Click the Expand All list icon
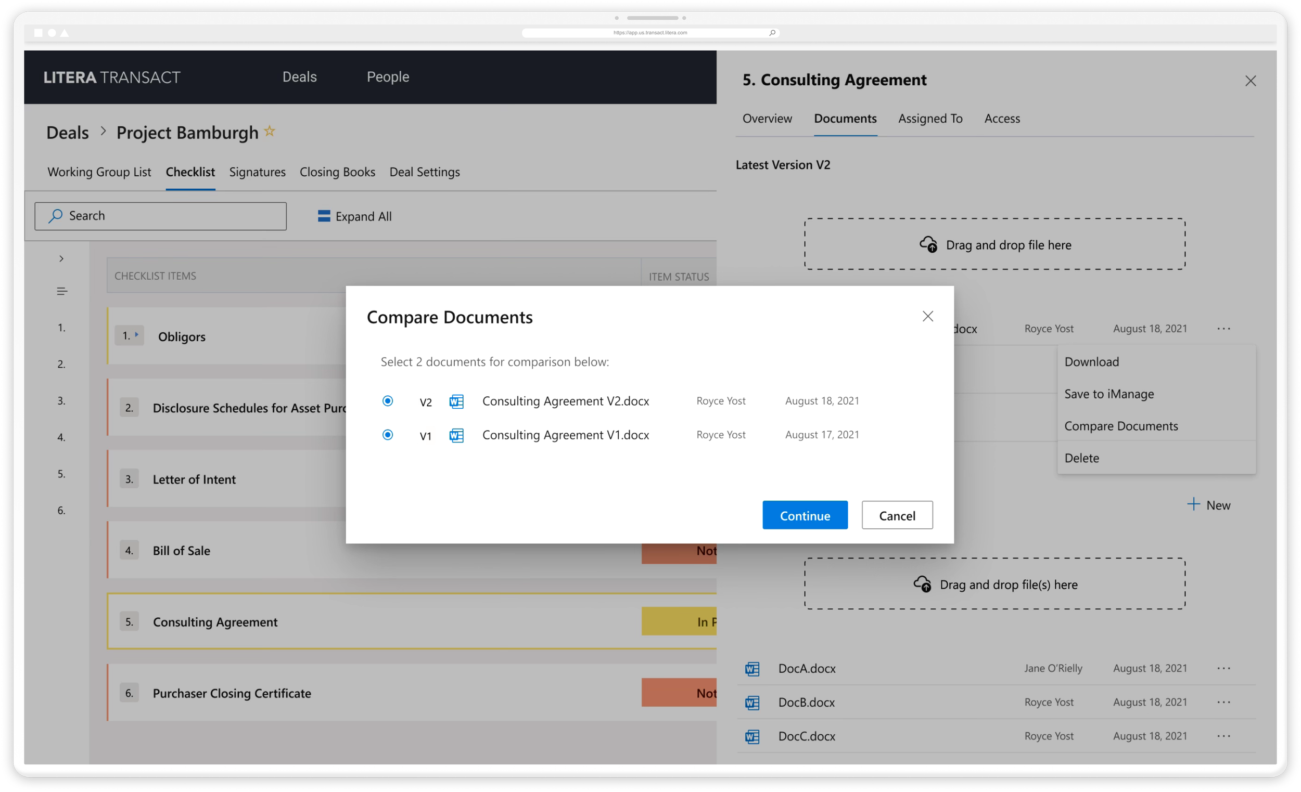The image size is (1301, 792). point(324,216)
